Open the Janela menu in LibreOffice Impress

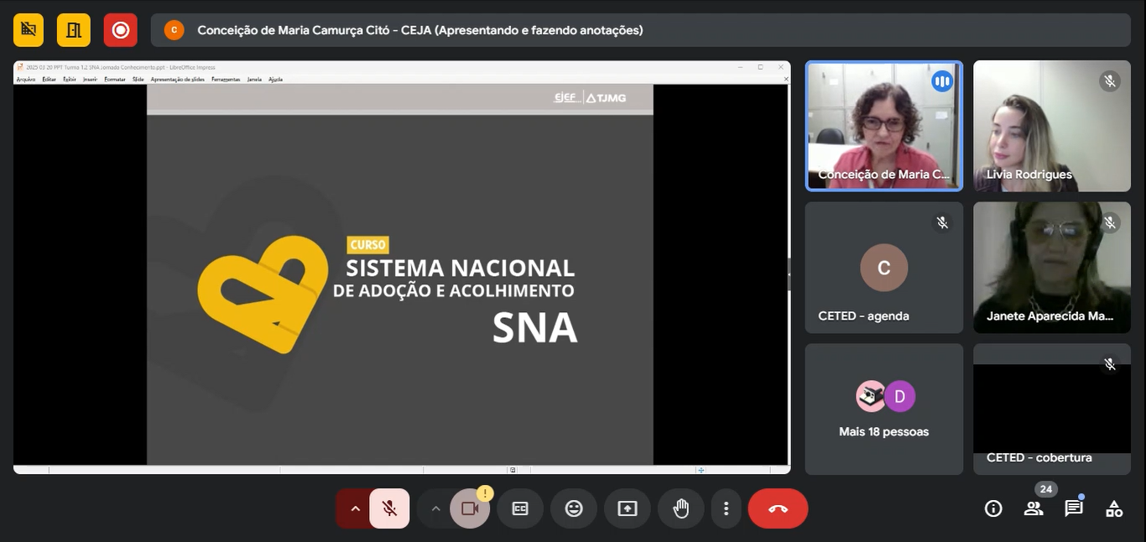[x=254, y=79]
